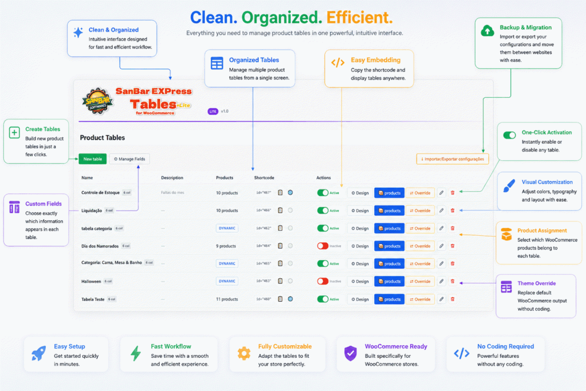Open Design for Tabela Teste
The image size is (586, 391).
pos(360,299)
